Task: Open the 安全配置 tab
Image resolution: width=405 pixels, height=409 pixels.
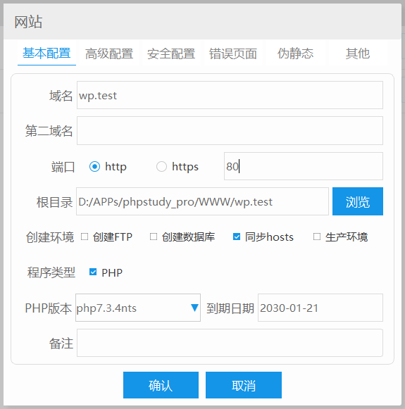Action: 171,54
